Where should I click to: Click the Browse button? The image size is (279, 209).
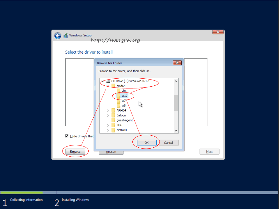pyautogui.click(x=75, y=152)
